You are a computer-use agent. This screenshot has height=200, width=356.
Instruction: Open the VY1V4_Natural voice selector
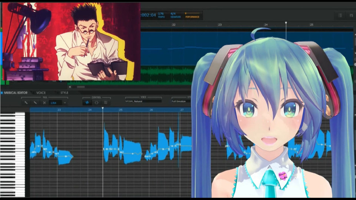click(143, 101)
